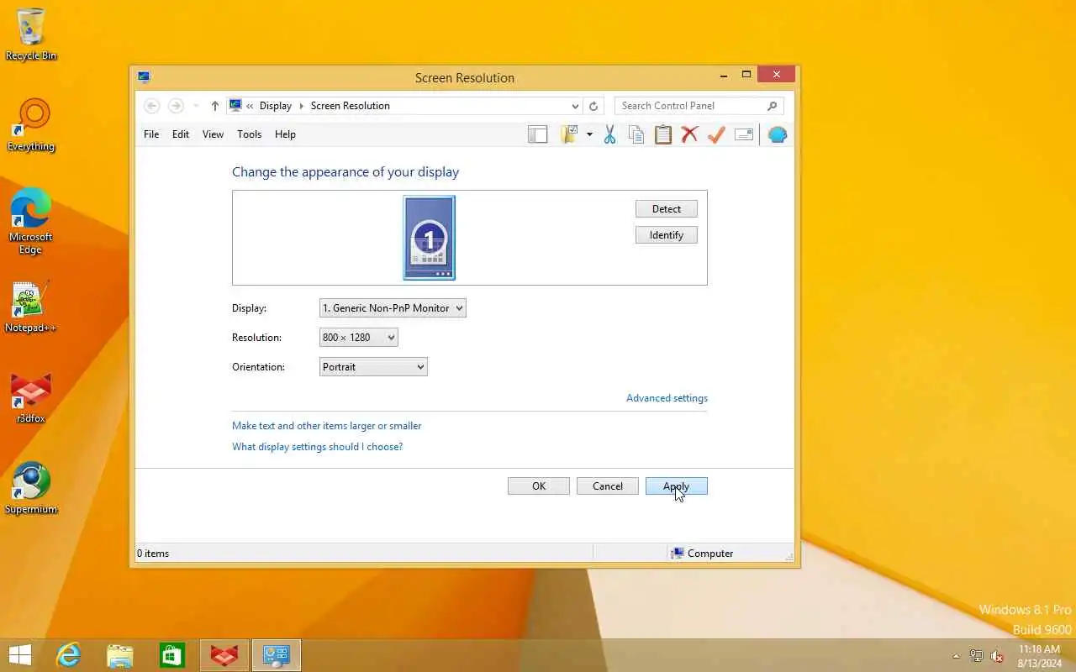Open the Windows Start button
This screenshot has width=1076, height=672.
[x=19, y=655]
